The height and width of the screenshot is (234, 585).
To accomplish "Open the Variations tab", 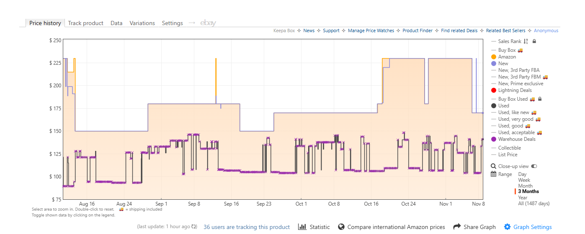I will tap(142, 23).
